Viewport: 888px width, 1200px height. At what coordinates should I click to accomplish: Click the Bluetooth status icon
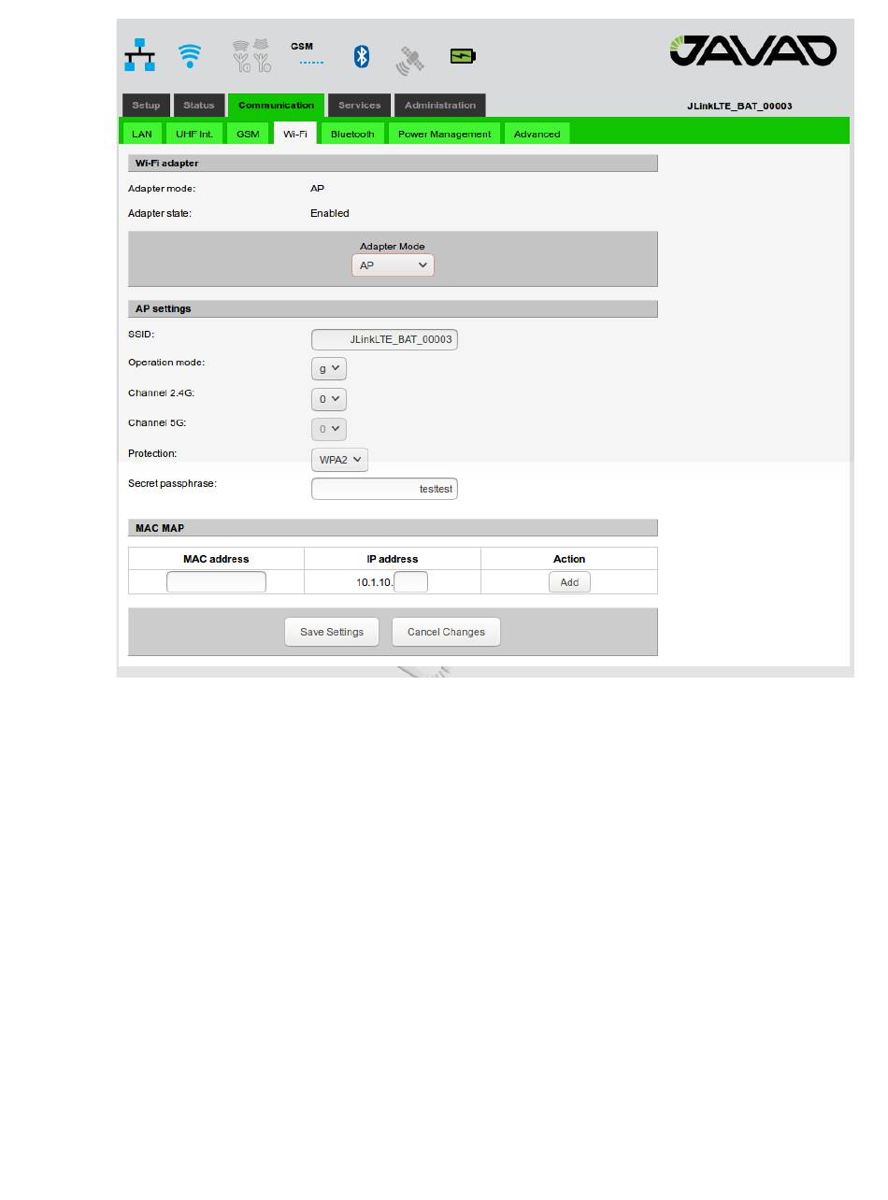click(x=362, y=56)
